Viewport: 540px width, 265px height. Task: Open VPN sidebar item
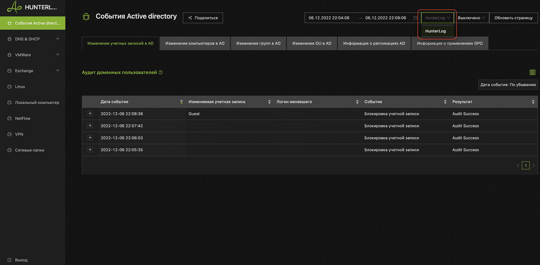tap(33, 134)
